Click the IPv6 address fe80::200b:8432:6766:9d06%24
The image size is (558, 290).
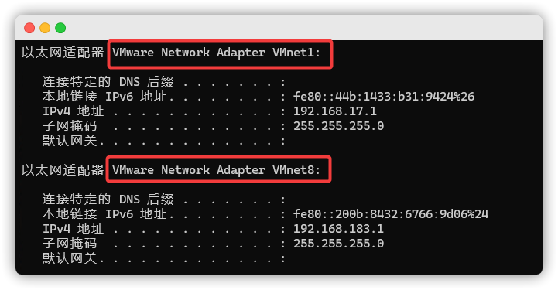(391, 214)
